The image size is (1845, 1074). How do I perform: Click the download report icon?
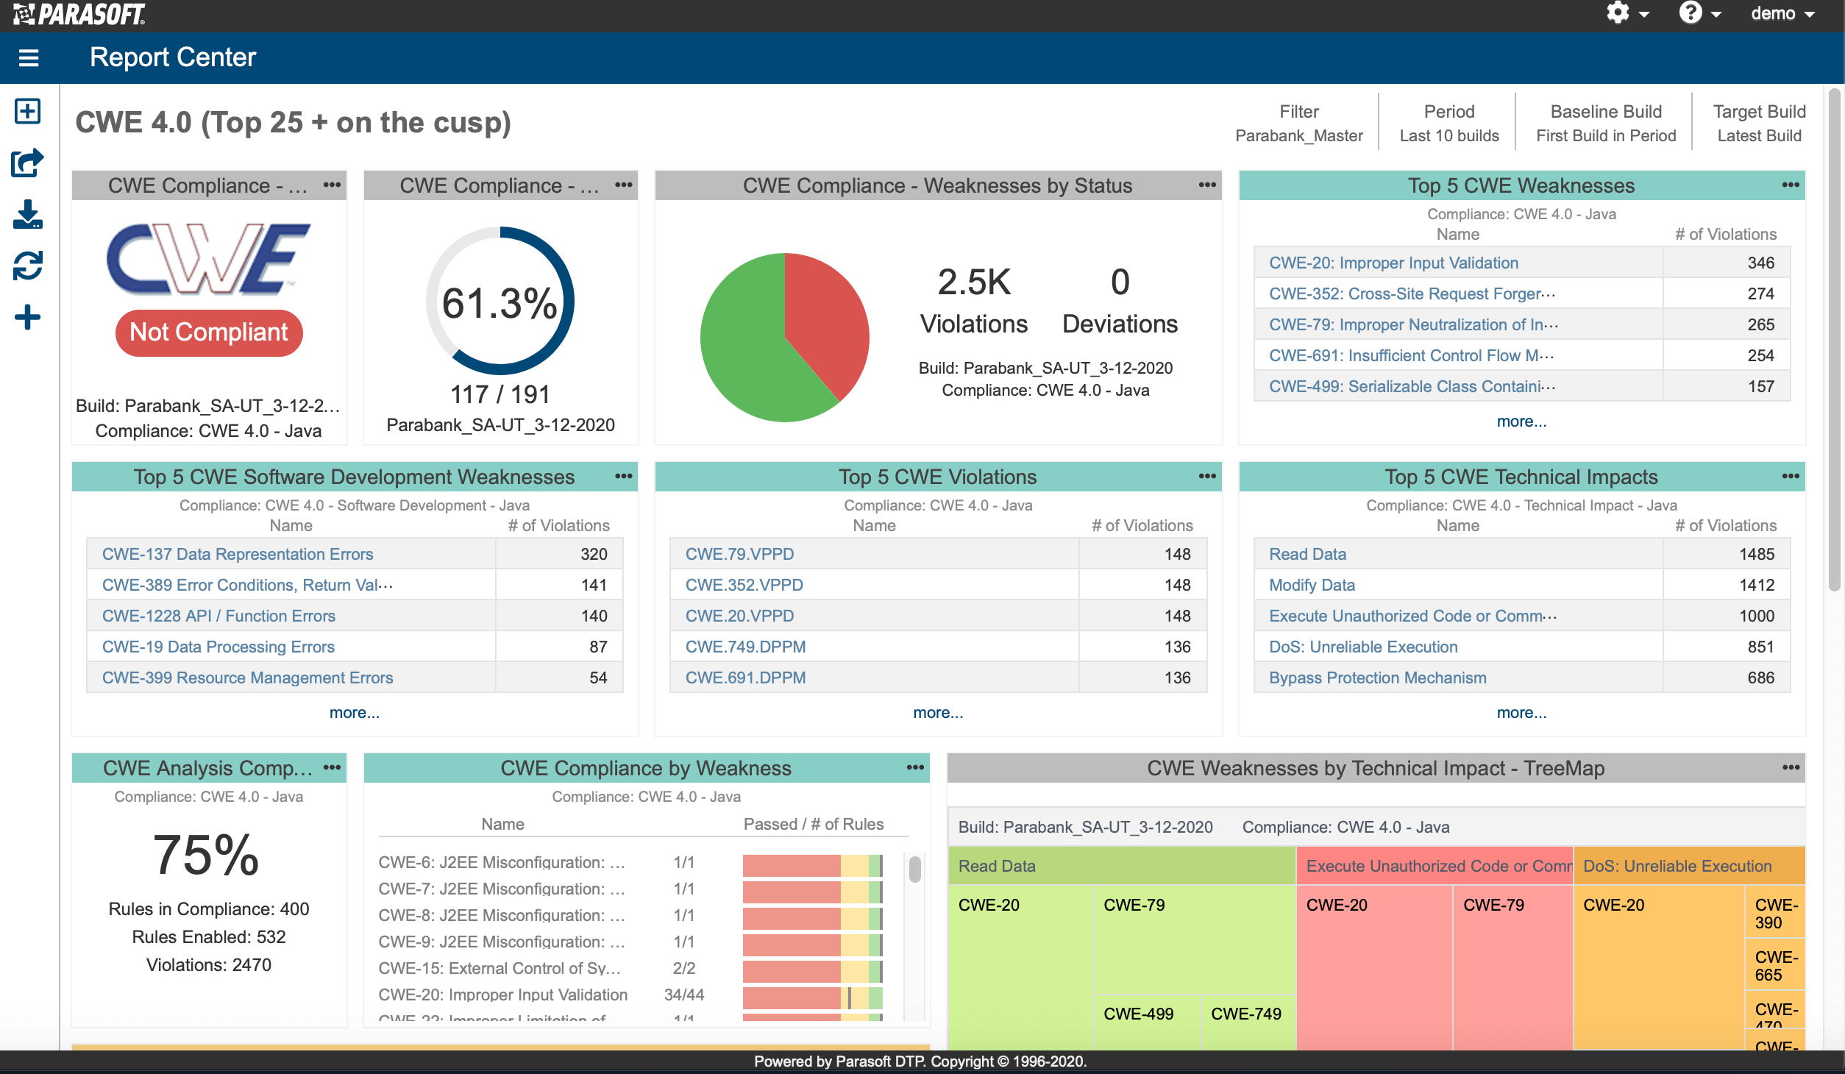[x=26, y=215]
